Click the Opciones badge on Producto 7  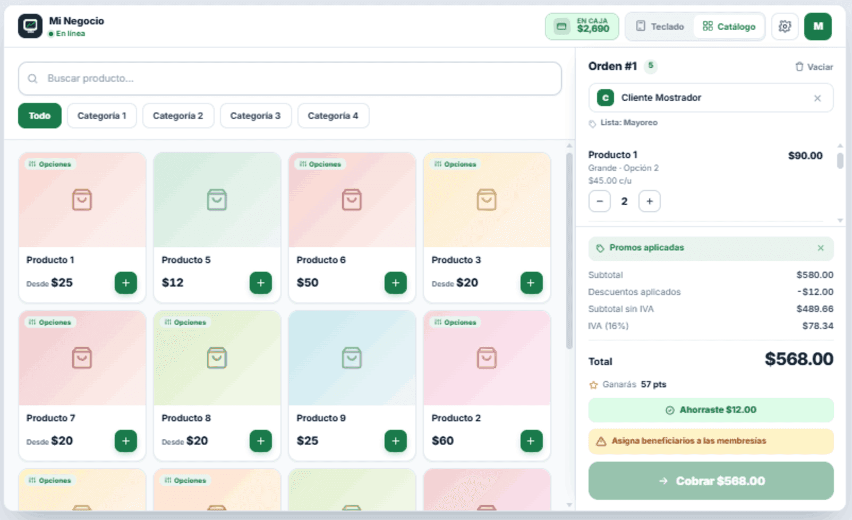click(x=50, y=322)
